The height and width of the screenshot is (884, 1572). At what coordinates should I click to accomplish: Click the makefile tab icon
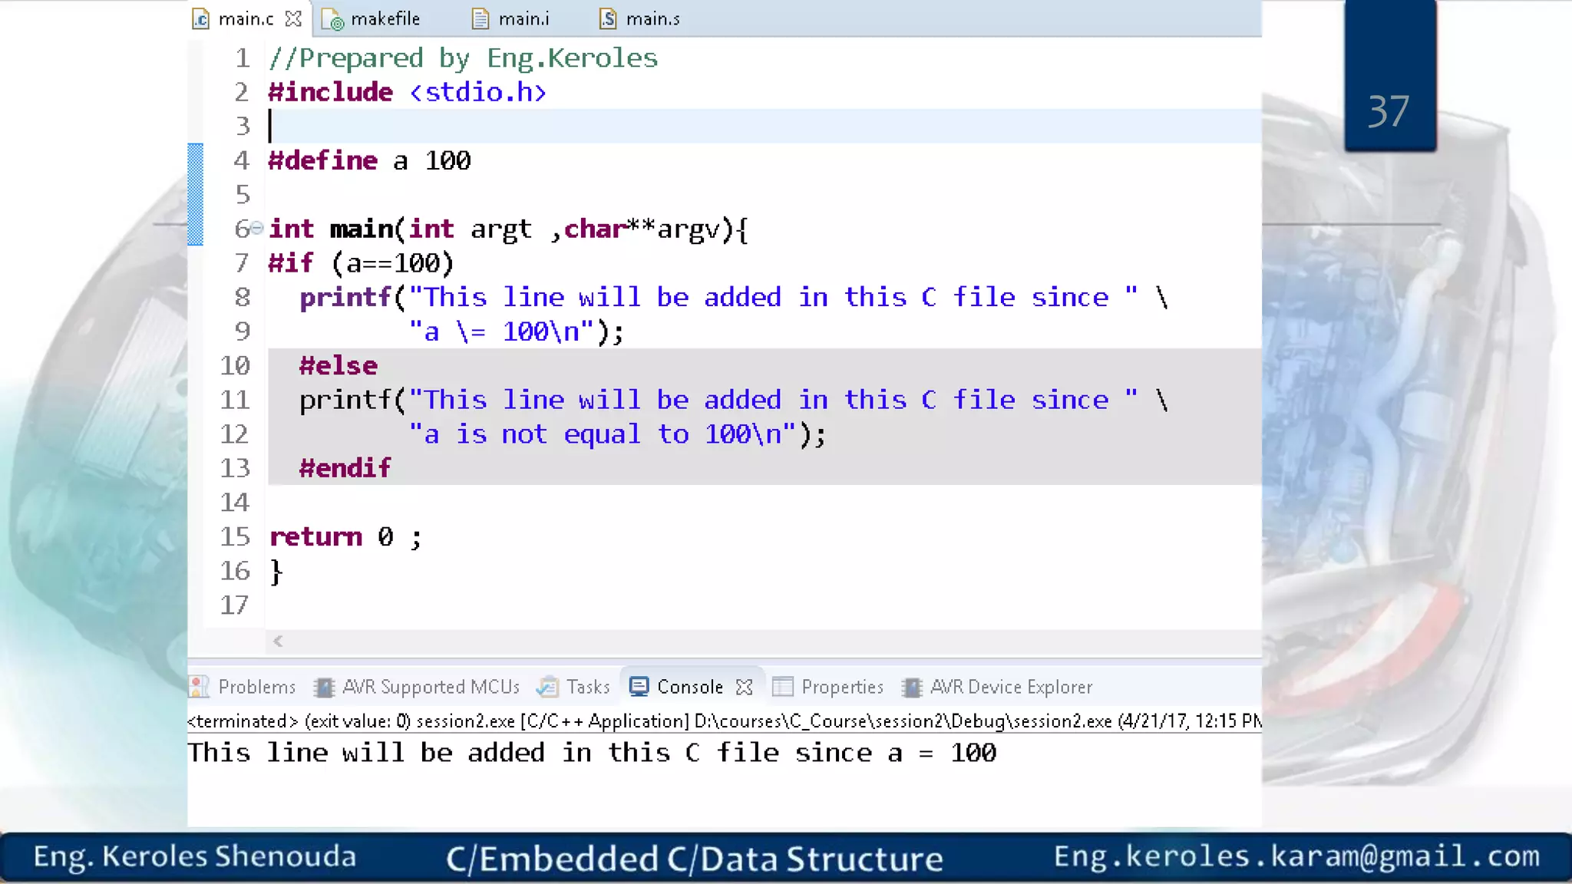pyautogui.click(x=332, y=20)
